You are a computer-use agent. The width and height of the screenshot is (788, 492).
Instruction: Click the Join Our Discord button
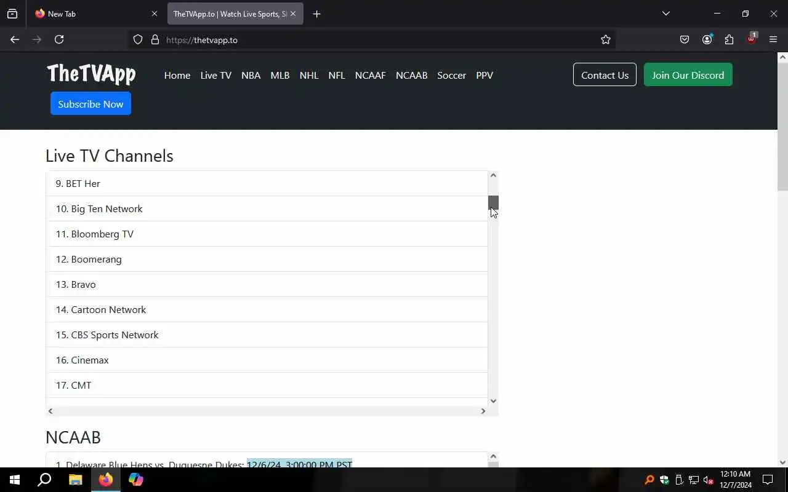688,74
